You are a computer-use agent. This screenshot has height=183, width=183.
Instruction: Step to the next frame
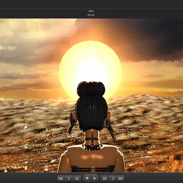click(105, 178)
